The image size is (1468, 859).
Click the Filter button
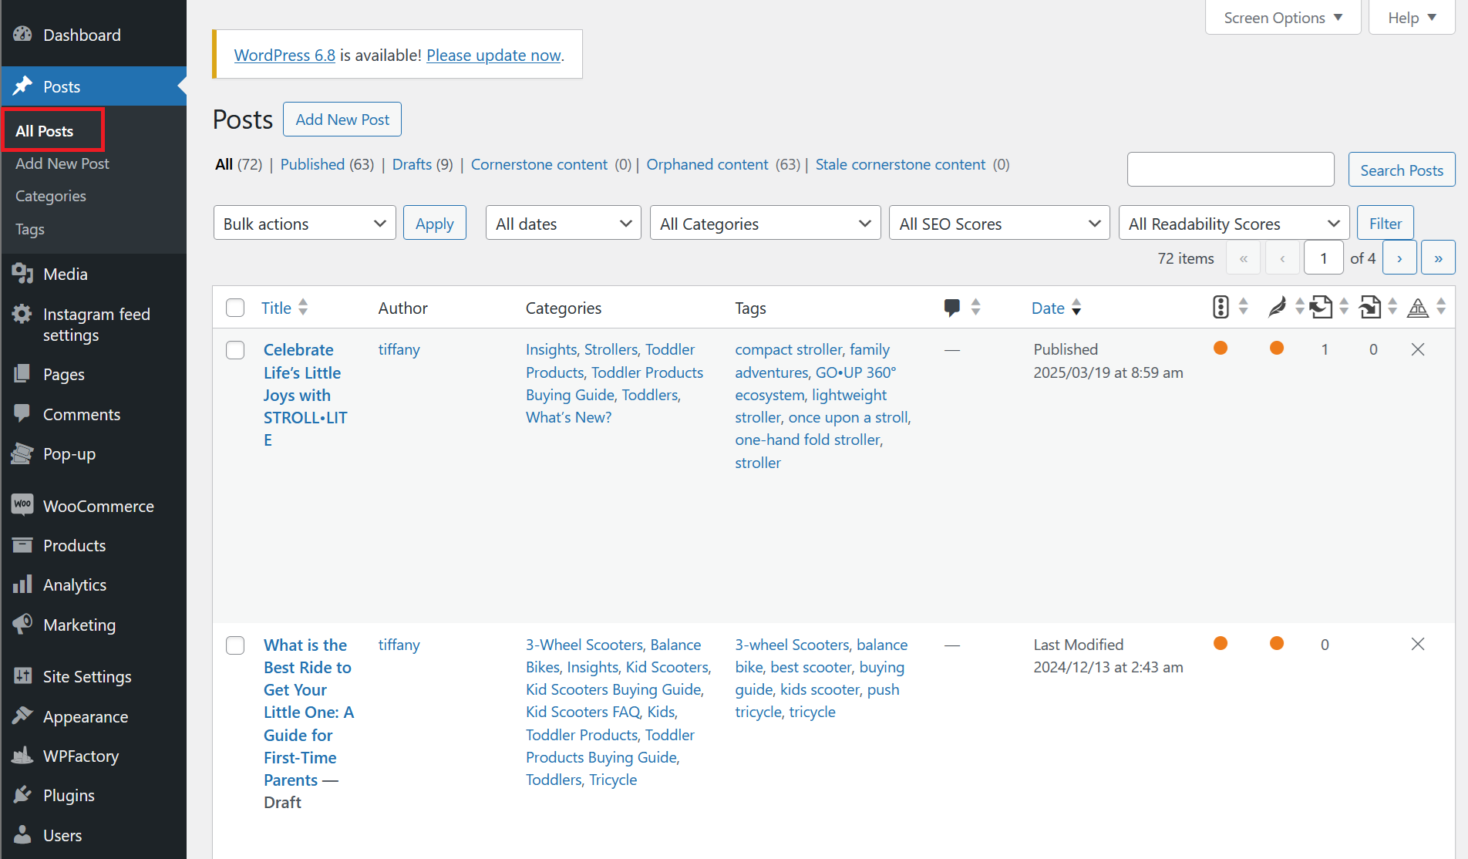coord(1386,224)
